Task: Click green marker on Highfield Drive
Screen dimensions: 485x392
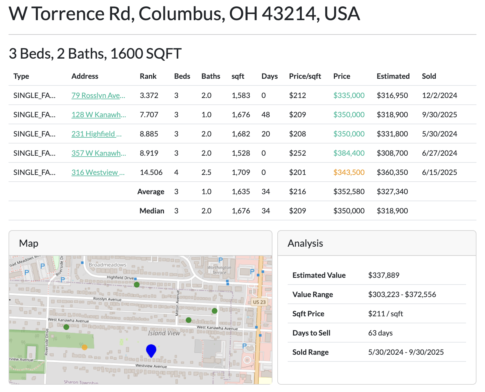Action: [137, 285]
